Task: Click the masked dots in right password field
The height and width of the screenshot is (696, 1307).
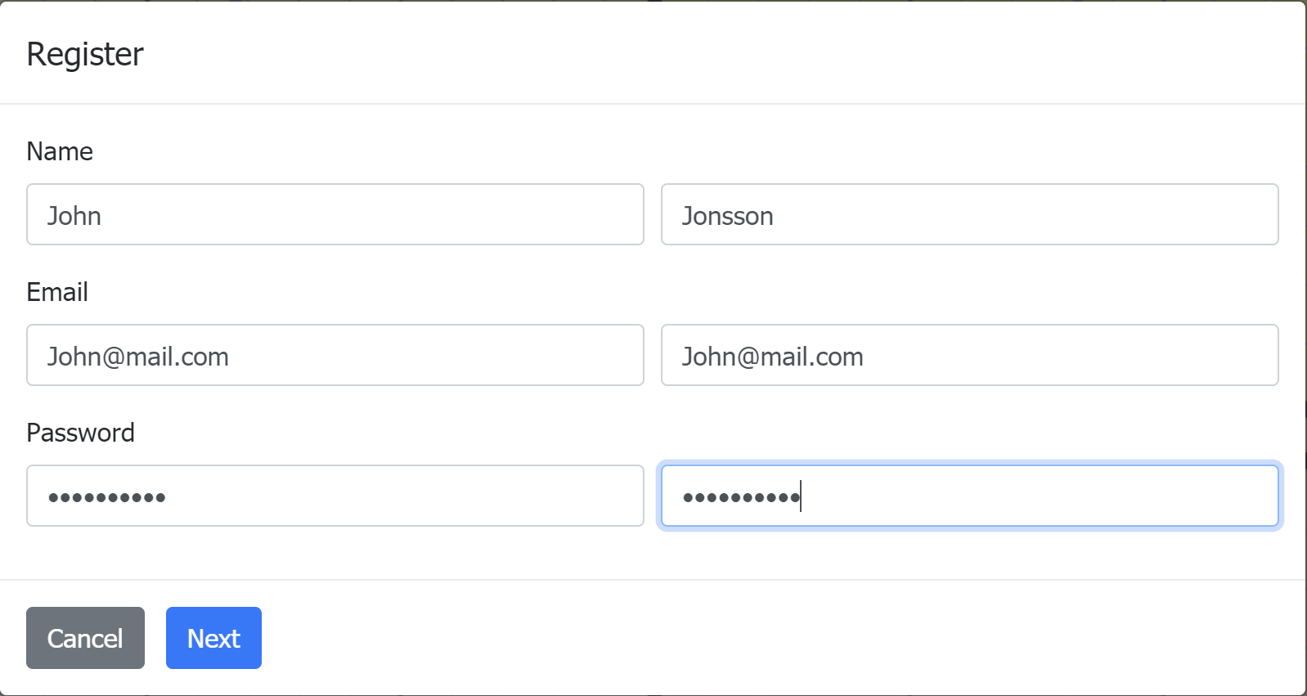Action: [742, 497]
